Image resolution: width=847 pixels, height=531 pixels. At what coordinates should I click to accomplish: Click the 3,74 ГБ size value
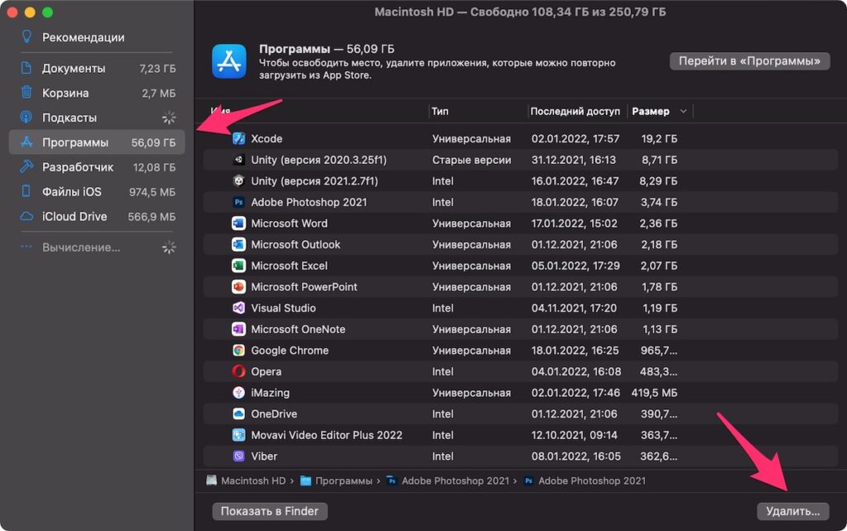[659, 202]
